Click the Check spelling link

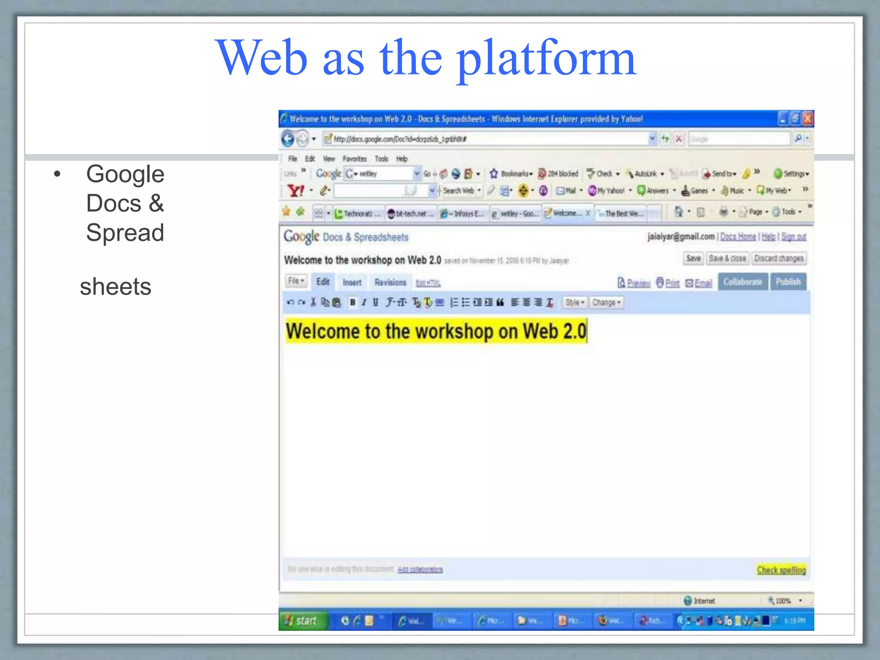tap(781, 570)
